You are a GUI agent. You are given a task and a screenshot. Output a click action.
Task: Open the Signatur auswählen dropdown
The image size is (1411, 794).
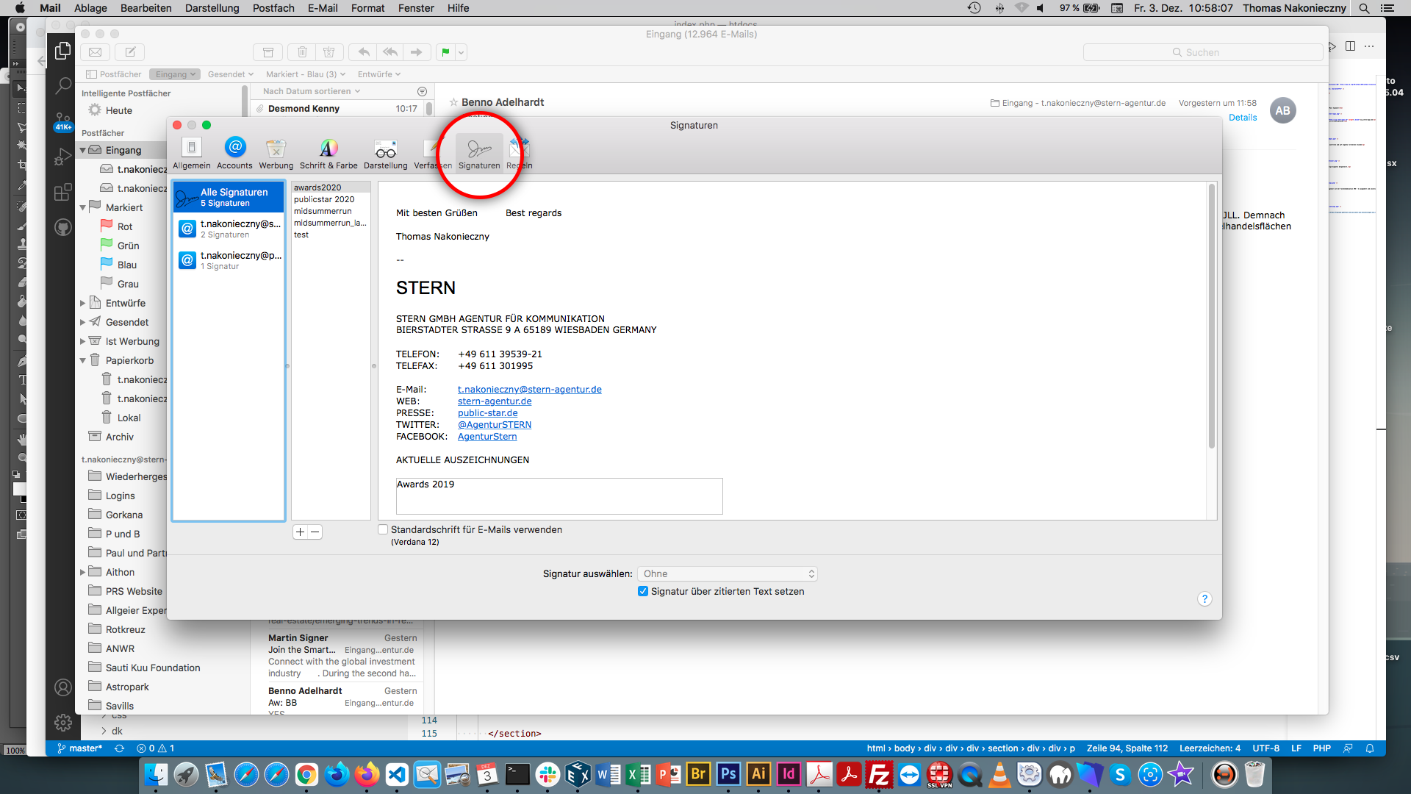coord(727,573)
